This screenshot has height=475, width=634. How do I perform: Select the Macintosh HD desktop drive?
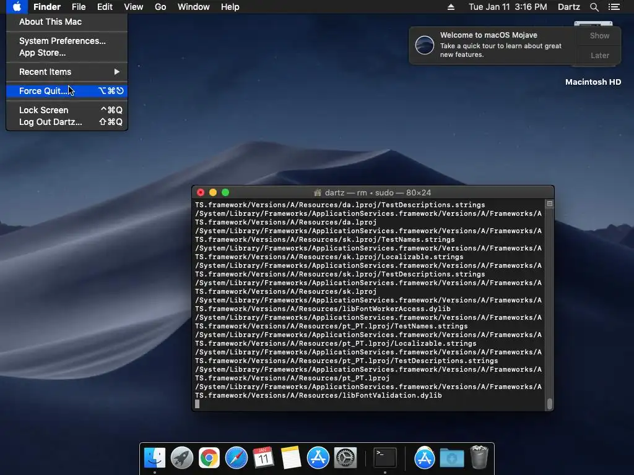coord(593,82)
